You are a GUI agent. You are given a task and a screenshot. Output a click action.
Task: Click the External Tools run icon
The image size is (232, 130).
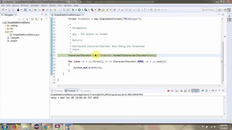pyautogui.click(x=92, y=10)
